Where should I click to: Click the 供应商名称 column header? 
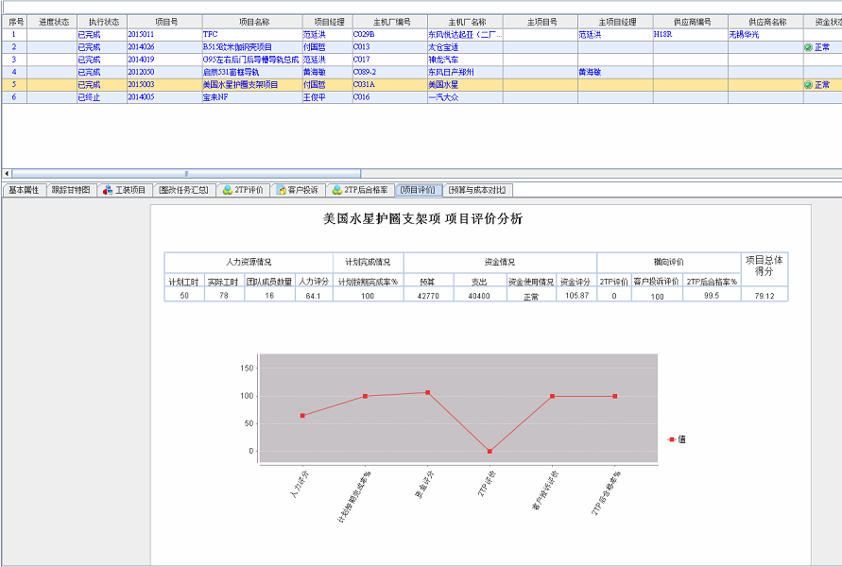pyautogui.click(x=765, y=21)
